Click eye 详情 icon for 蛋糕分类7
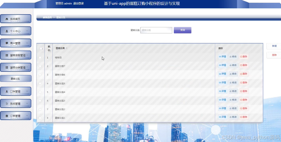The width and height of the screenshot is (281, 142). pyautogui.click(x=220, y=65)
